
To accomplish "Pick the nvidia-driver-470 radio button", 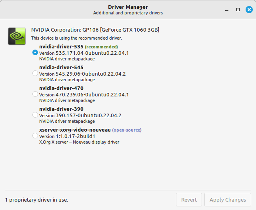I will click(35, 94).
